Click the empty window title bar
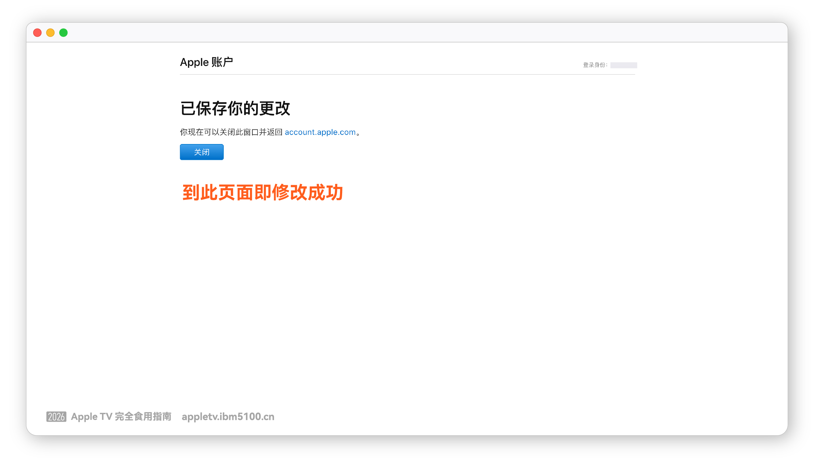Image resolution: width=814 pixels, height=458 pixels. [407, 33]
